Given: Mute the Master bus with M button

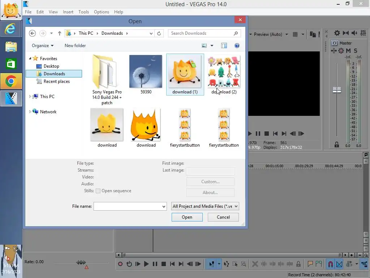Looking at the screenshot, I should pos(348,51).
